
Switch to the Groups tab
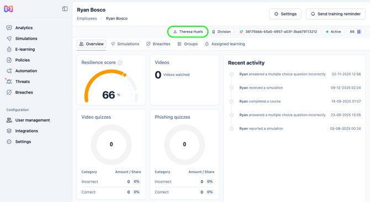coord(188,44)
